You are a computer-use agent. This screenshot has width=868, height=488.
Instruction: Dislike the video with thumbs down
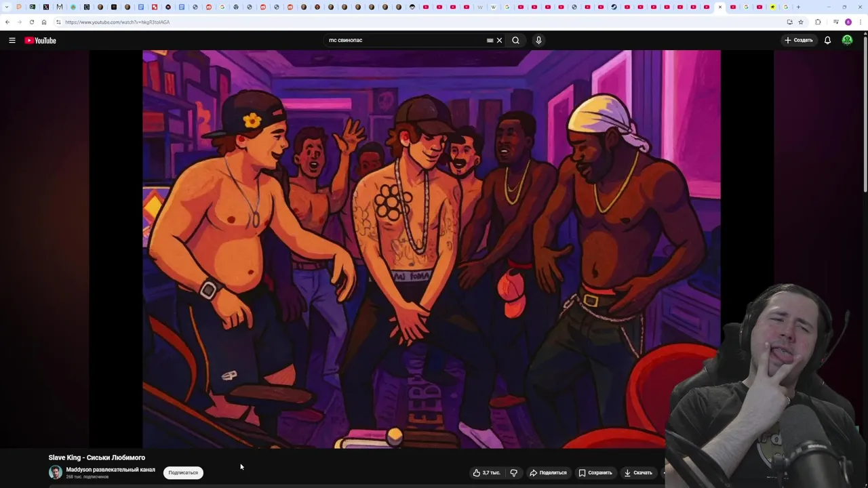click(x=513, y=472)
